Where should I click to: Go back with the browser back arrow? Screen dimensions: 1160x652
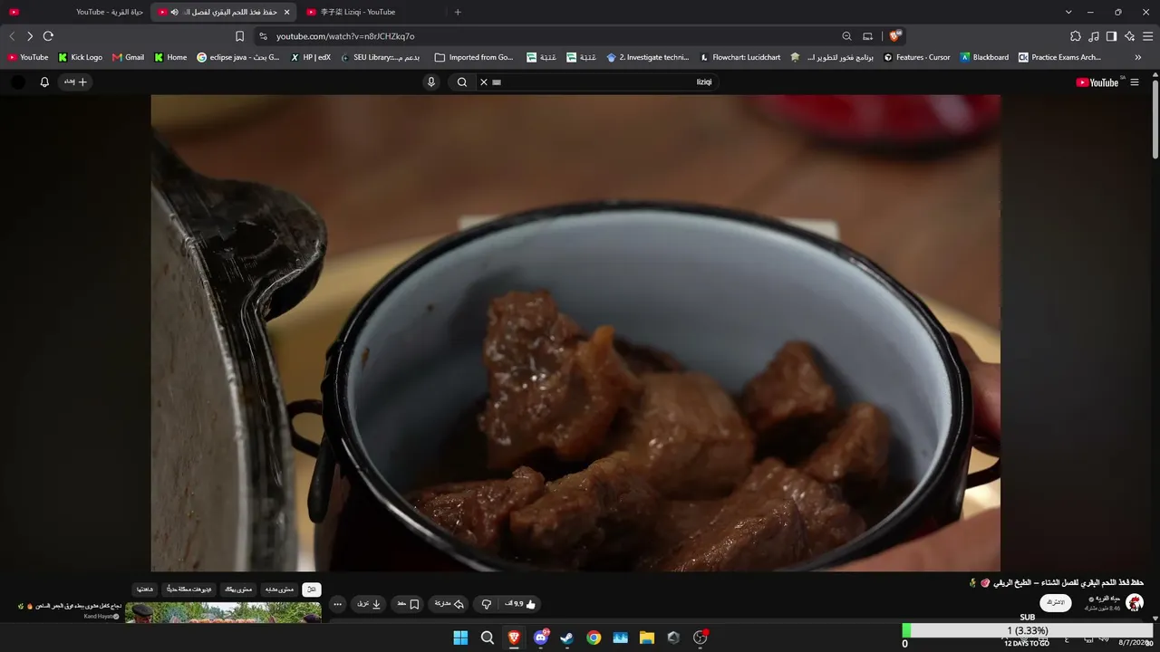[12, 36]
